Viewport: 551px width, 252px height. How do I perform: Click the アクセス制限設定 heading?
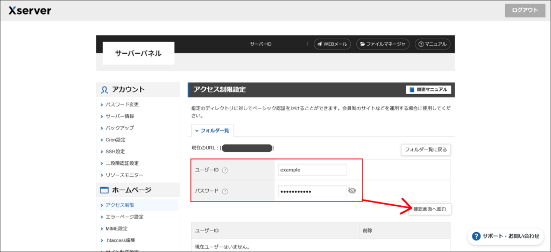click(220, 90)
